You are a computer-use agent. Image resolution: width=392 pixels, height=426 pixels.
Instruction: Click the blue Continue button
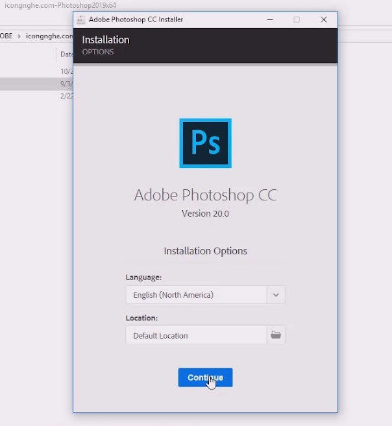point(205,377)
